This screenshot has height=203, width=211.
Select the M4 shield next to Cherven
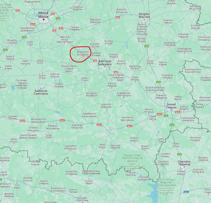point(61,28)
